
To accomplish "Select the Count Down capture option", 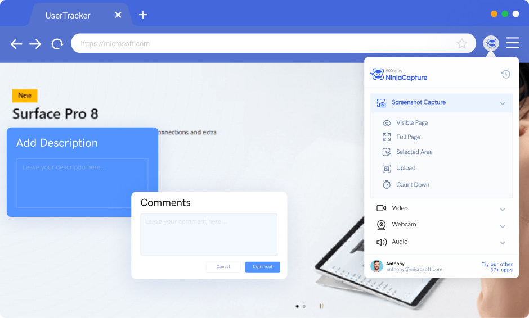I will [x=412, y=185].
